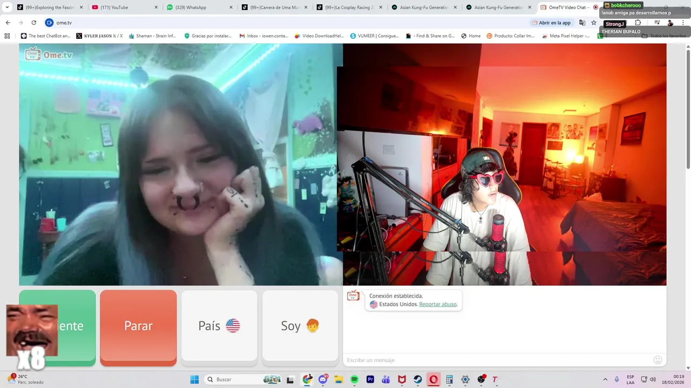Screen dimensions: 691x388
Task: Click taskbar Buscar search box
Action: [x=244, y=379]
